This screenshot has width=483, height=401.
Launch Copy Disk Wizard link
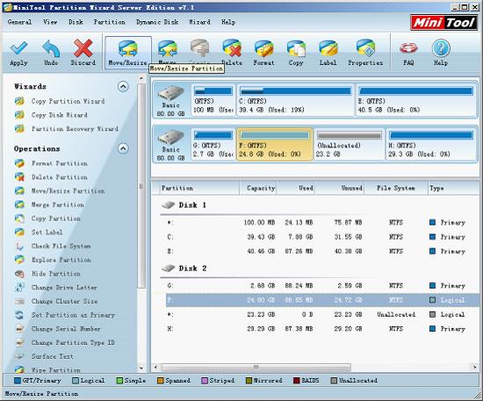[x=59, y=115]
